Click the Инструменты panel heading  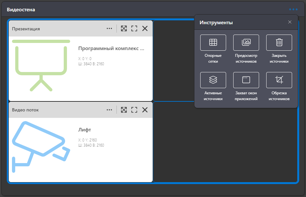[x=216, y=23]
